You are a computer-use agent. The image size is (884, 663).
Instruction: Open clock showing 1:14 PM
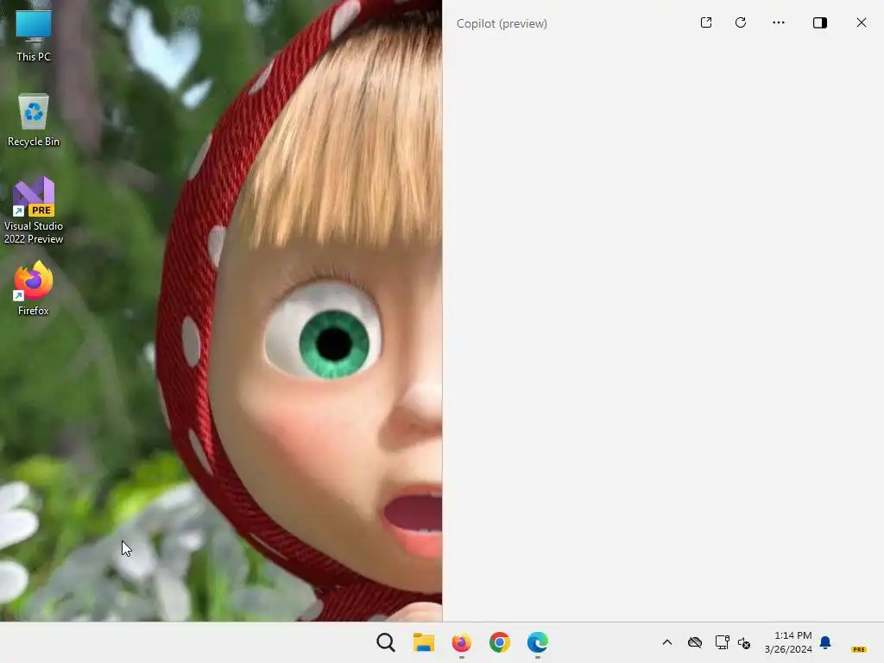pos(788,642)
